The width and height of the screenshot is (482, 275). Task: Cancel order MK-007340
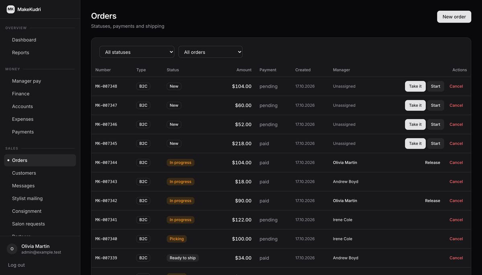[456, 239]
